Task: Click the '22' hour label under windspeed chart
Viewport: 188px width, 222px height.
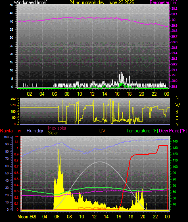Action: click(154, 94)
